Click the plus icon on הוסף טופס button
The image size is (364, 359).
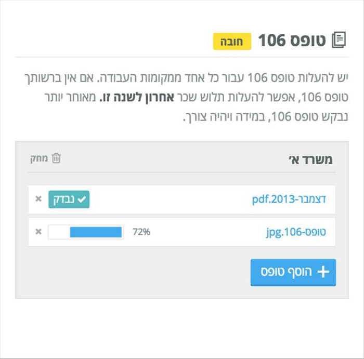[x=323, y=272]
